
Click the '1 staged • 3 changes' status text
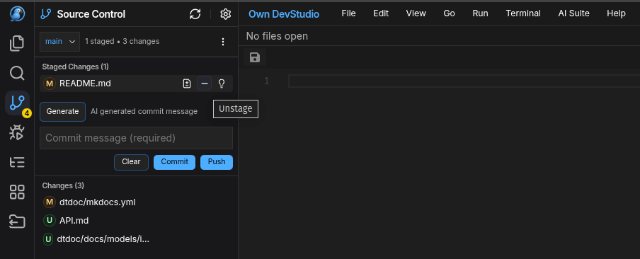(x=122, y=41)
